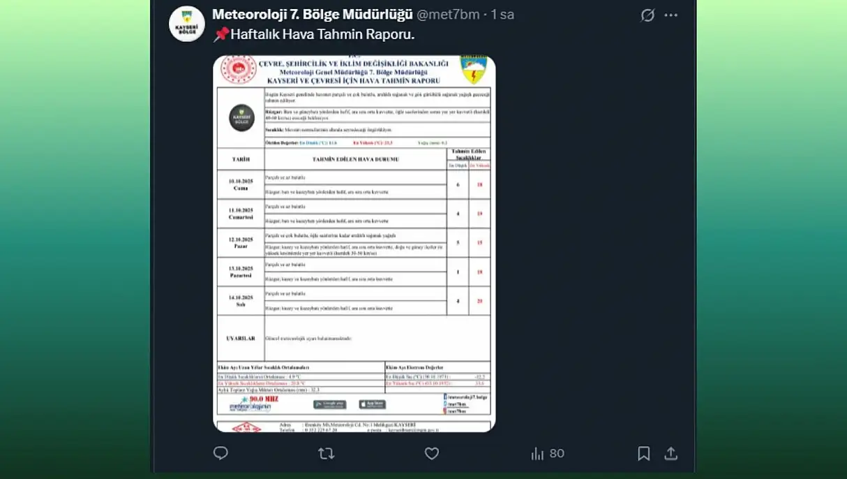Viewport: 847px width, 479px height.
Task: View analytics showing 80 views
Action: pos(547,453)
